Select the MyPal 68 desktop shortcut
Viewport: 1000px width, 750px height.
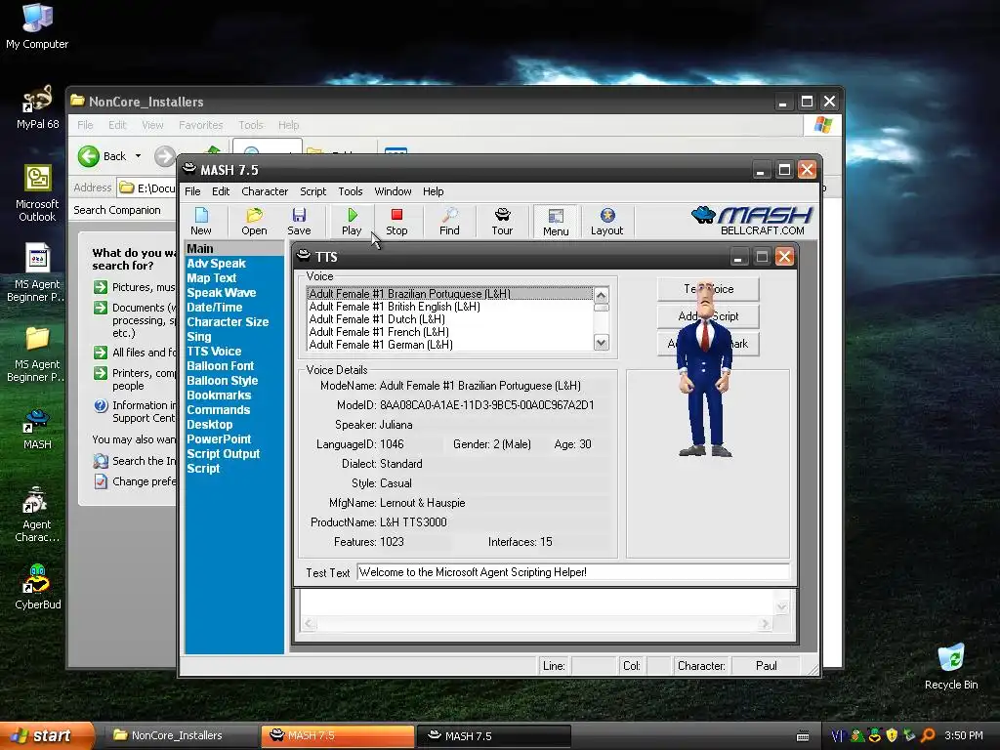point(37,106)
